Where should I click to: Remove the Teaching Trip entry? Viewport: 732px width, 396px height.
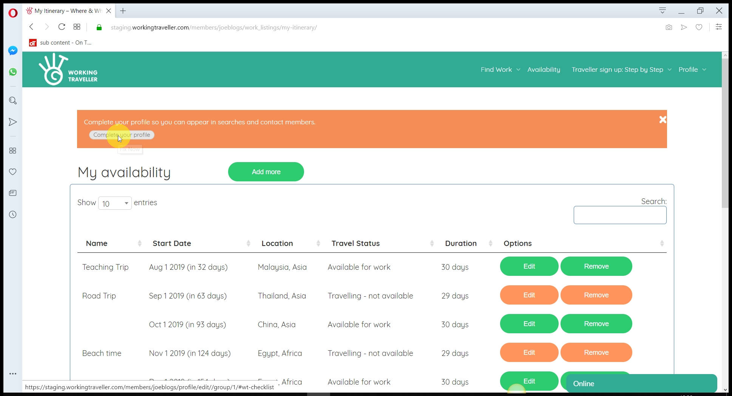(x=596, y=266)
